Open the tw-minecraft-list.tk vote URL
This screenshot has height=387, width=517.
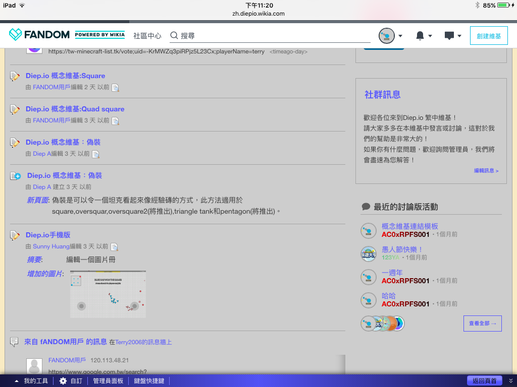point(157,52)
